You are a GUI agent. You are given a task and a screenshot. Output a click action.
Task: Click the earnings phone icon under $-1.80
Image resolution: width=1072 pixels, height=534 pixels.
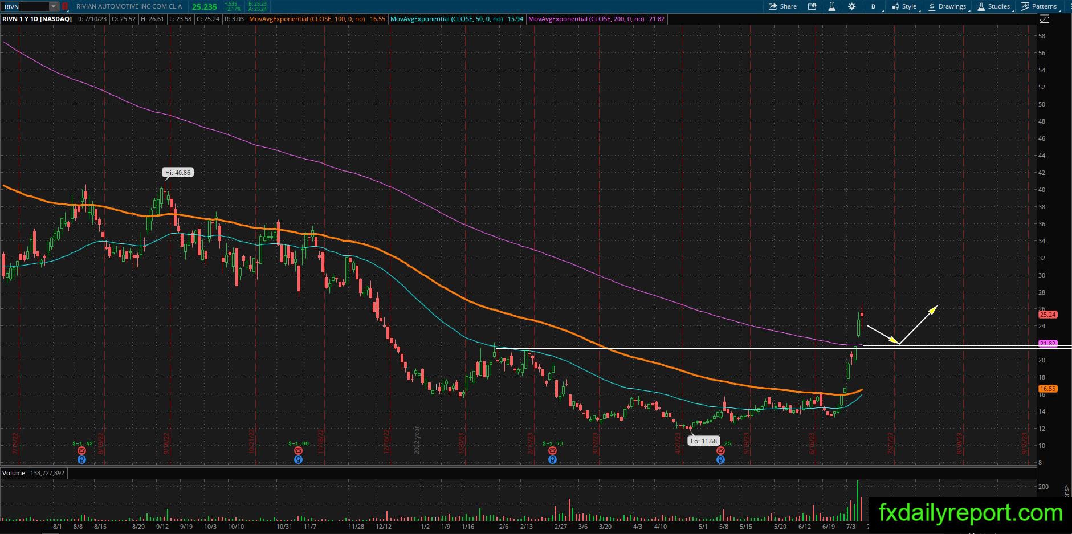click(x=298, y=451)
